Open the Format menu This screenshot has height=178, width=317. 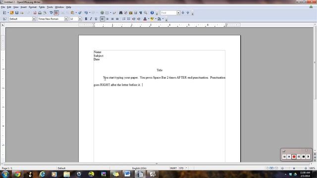pyautogui.click(x=33, y=7)
